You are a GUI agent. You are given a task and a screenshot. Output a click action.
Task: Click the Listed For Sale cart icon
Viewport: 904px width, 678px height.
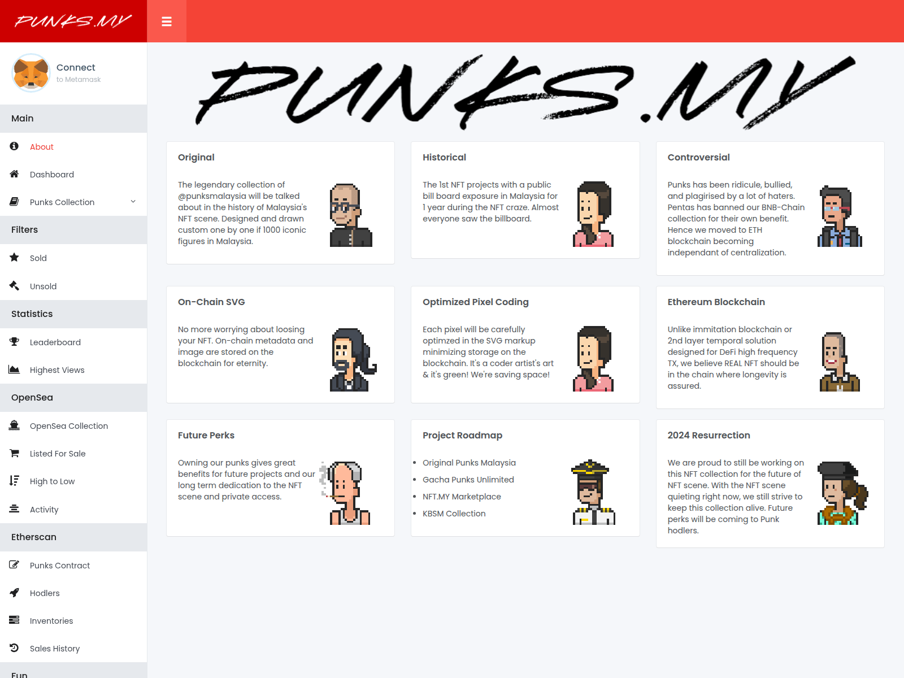pyautogui.click(x=14, y=453)
